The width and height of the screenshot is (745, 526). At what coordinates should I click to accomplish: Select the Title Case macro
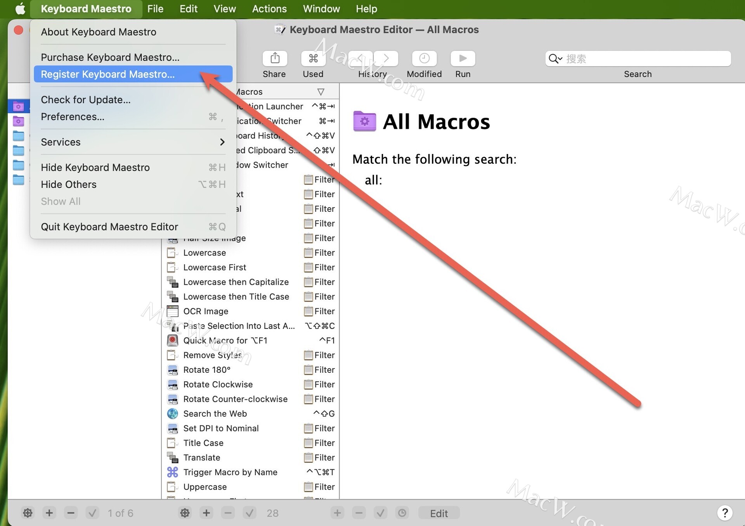(x=251, y=443)
